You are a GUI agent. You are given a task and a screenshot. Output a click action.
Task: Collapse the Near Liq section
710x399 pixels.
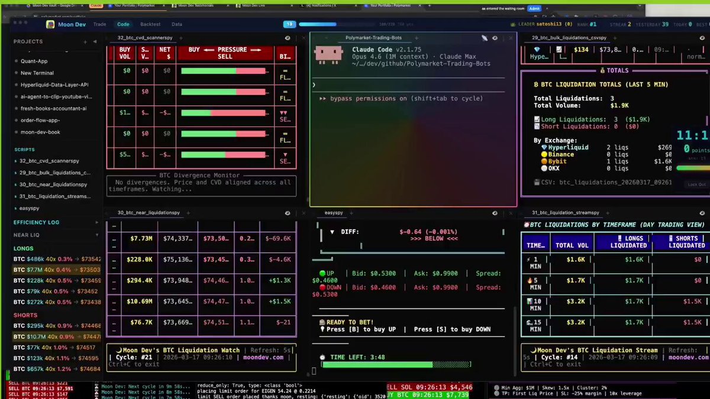pos(97,235)
